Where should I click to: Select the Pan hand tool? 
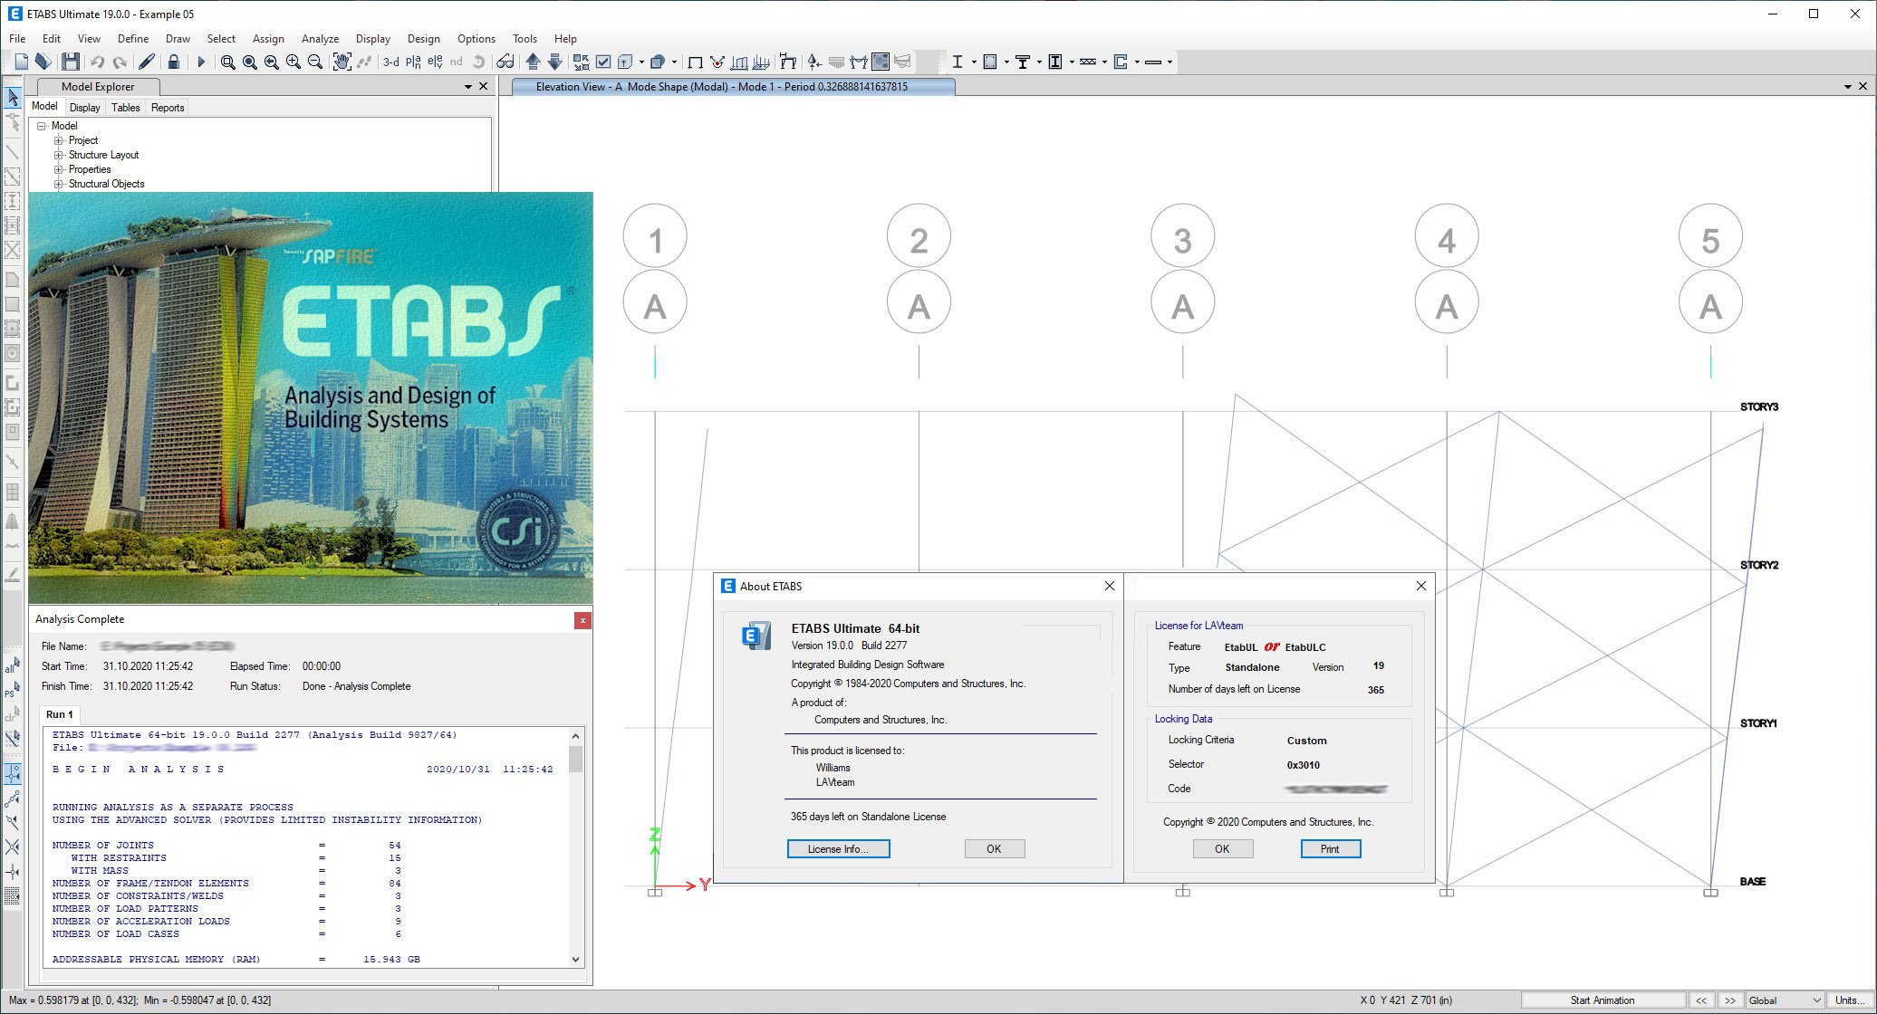click(x=342, y=62)
